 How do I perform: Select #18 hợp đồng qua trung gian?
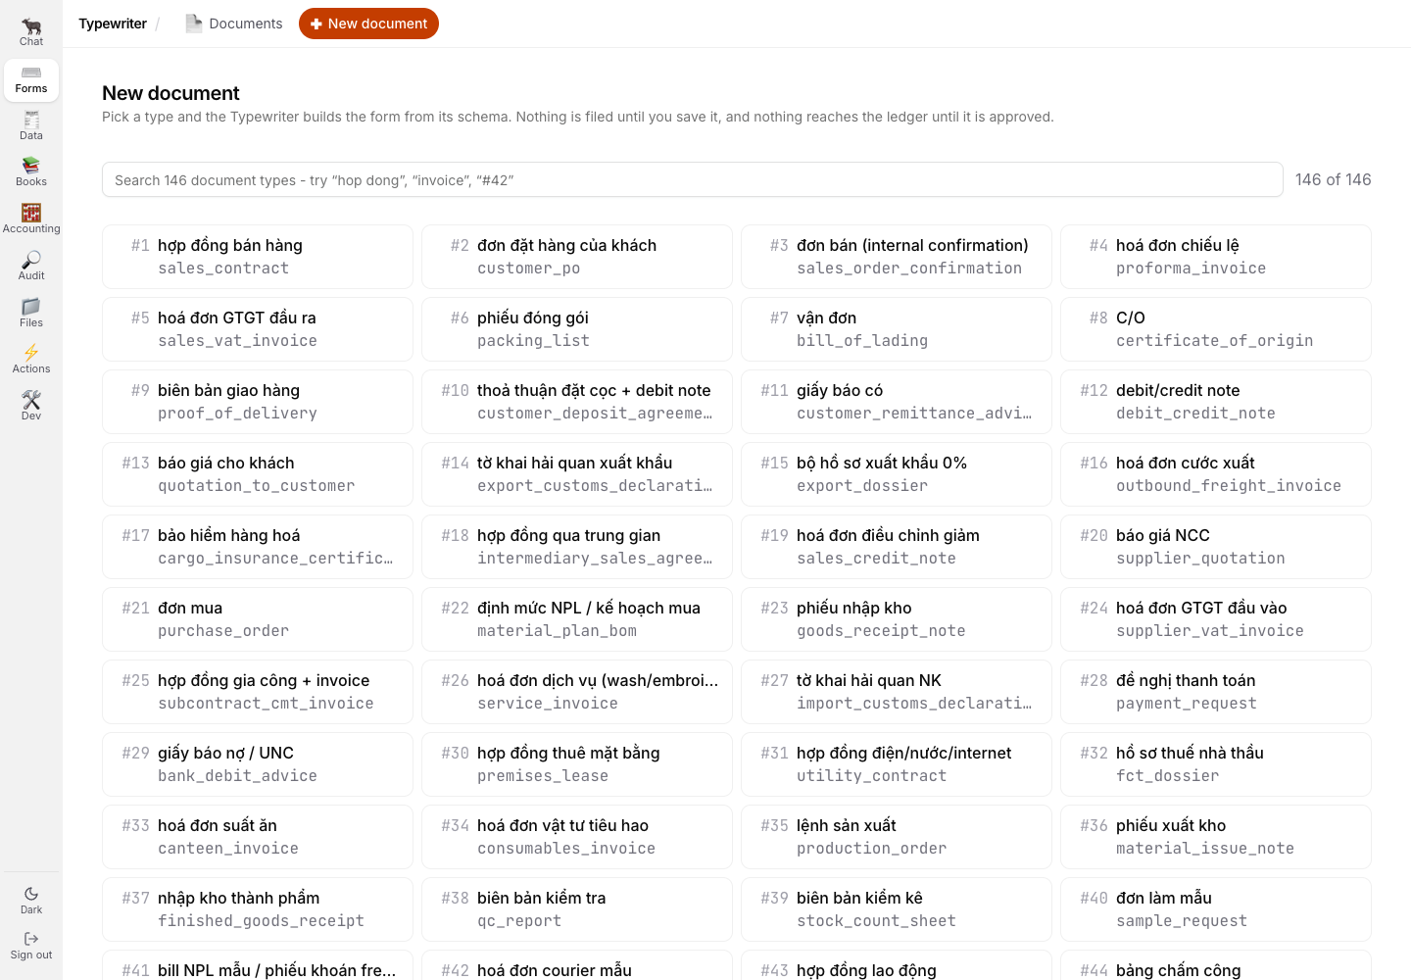(577, 547)
